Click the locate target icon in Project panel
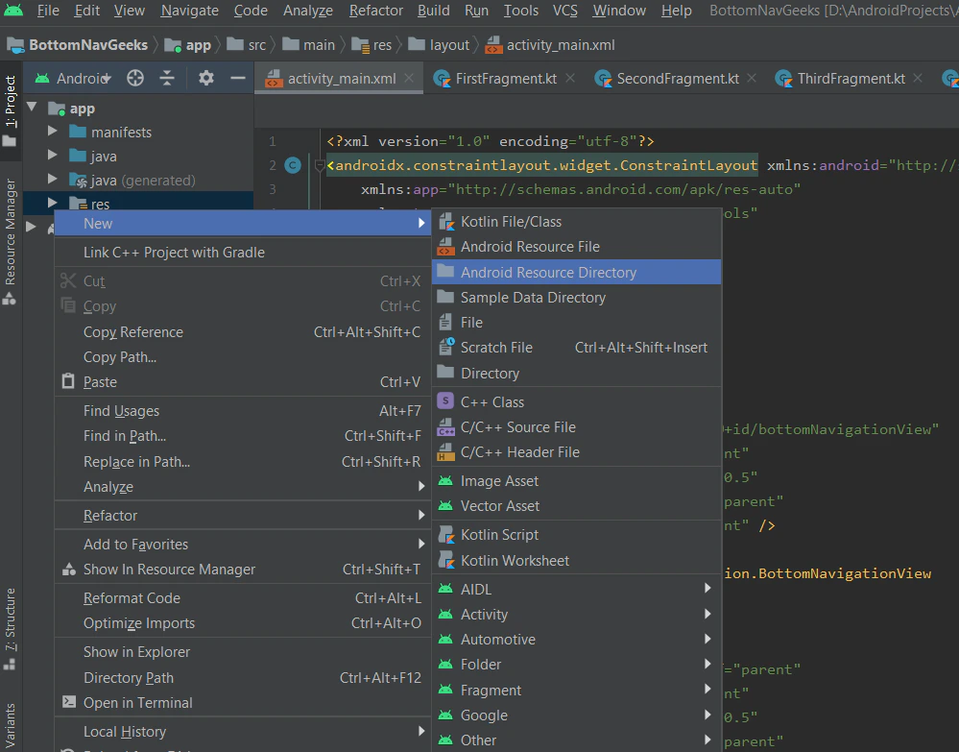The height and width of the screenshot is (752, 959). tap(135, 79)
